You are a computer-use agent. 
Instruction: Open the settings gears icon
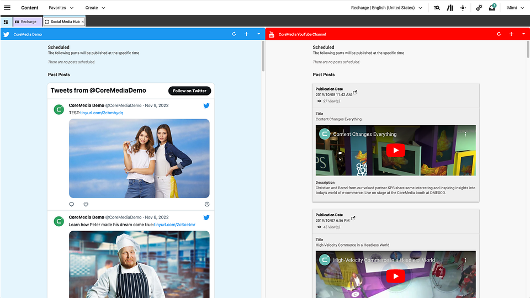479,8
